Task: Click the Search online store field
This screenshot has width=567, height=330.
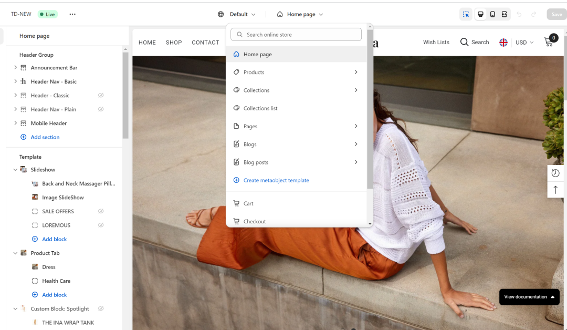Action: 296,35
